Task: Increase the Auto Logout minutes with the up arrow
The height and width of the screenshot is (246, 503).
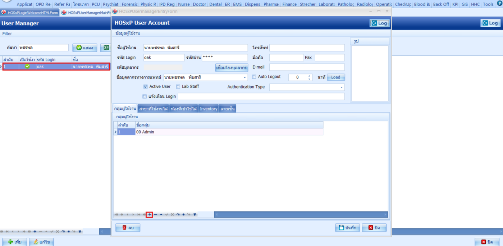Action: pos(309,76)
